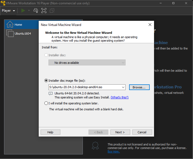Minimize the VMware Player window

pos(161,3)
